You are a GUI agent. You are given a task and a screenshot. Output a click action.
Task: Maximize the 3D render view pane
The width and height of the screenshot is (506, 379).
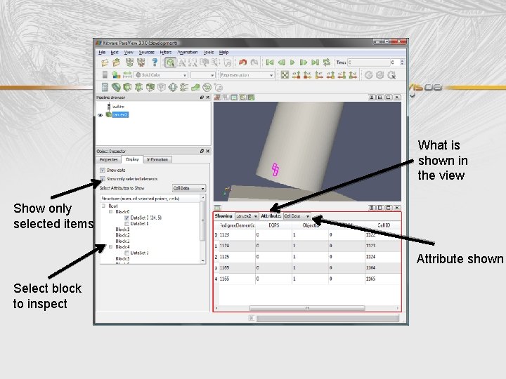coord(389,98)
